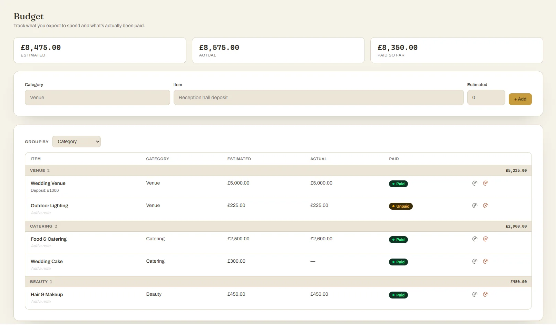
Task: Toggle Paid badge on Wedding Cake
Action: click(x=398, y=262)
